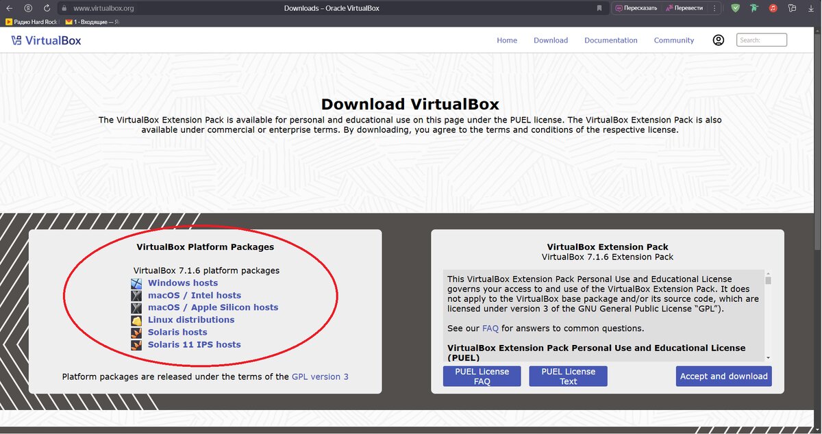822x434 pixels.
Task: Click the Windows icon beside Windows hosts
Action: click(137, 283)
